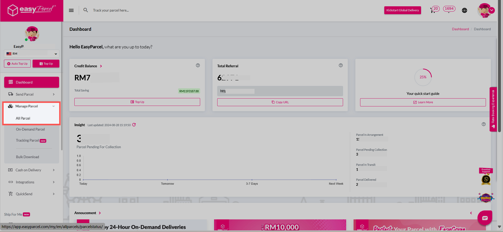Image resolution: width=503 pixels, height=232 pixels.
Task: Open Dashboard in the sidebar
Action: 32,82
